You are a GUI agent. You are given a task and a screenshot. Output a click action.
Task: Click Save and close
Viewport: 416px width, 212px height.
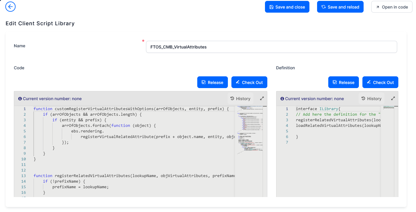(x=287, y=7)
